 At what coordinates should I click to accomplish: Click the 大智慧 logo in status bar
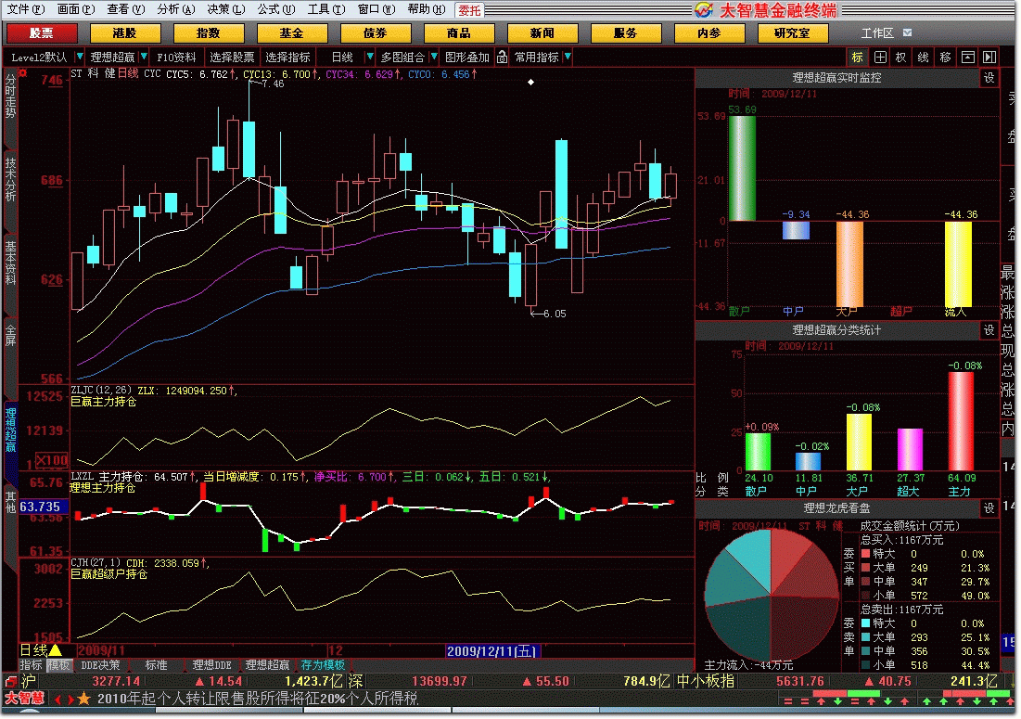click(25, 699)
